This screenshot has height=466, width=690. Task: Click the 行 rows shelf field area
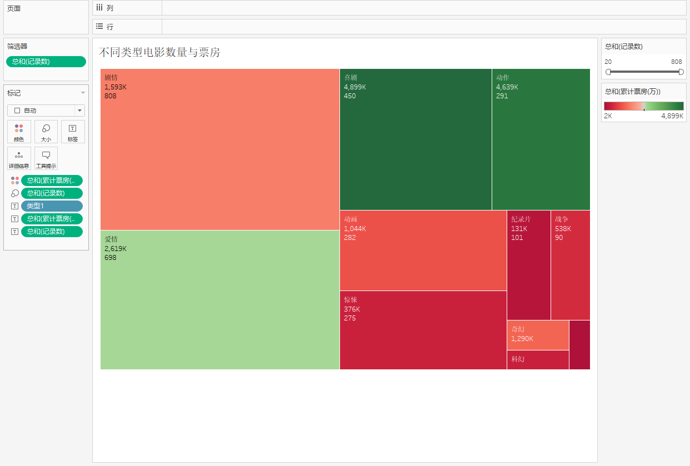click(x=424, y=26)
